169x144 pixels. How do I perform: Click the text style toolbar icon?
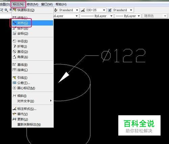(x=56, y=10)
